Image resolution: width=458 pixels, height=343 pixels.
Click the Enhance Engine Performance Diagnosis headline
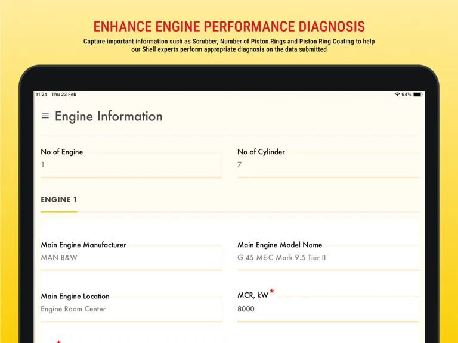[229, 27]
